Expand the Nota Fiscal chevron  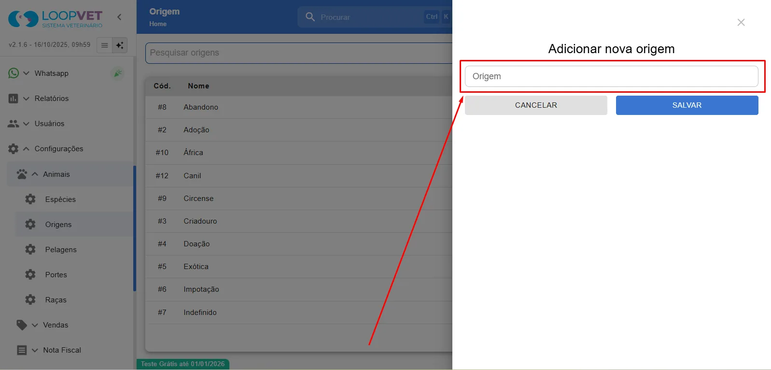[x=35, y=350]
